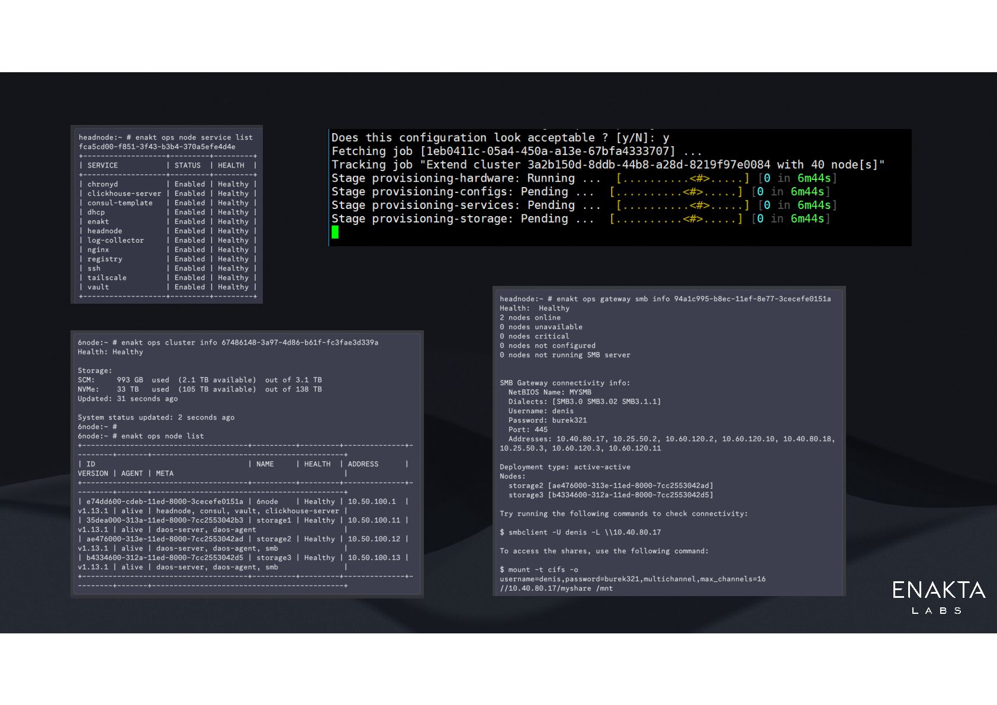Click the address 10.50.100.12
The image size is (997, 705).
[x=374, y=539]
